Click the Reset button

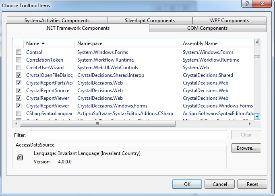click(252, 184)
